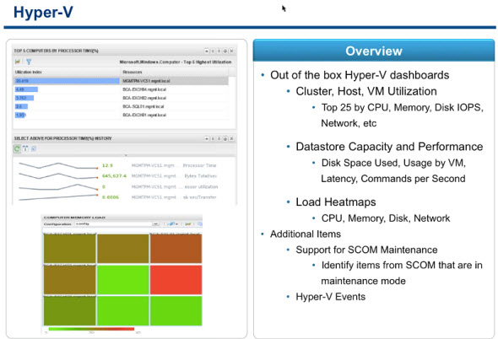Click the small blue icon after date controls

point(34,148)
